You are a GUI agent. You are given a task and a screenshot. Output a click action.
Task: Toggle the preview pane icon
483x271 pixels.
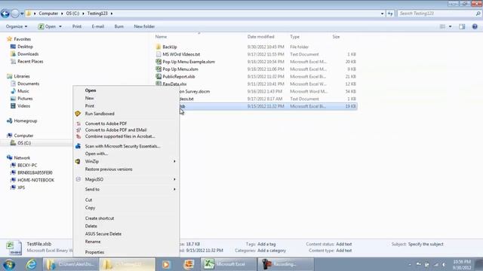[x=462, y=27]
